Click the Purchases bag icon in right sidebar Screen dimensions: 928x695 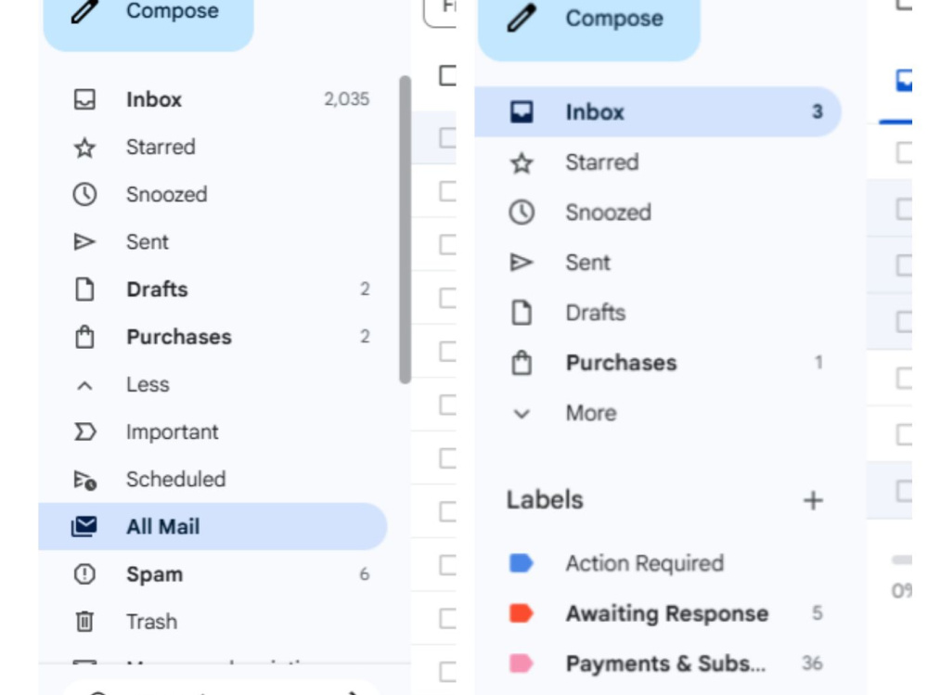coord(522,363)
